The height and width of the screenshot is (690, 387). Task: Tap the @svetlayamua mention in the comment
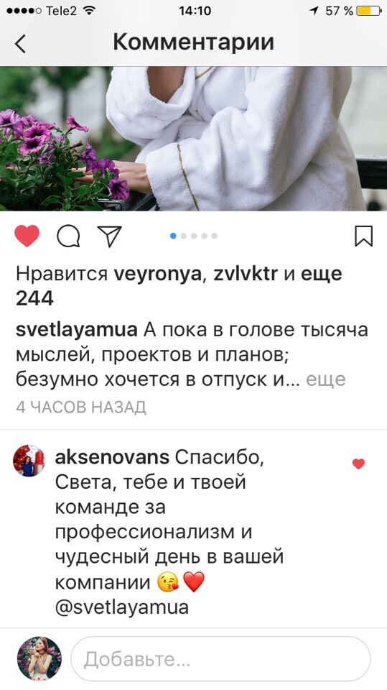tap(122, 608)
